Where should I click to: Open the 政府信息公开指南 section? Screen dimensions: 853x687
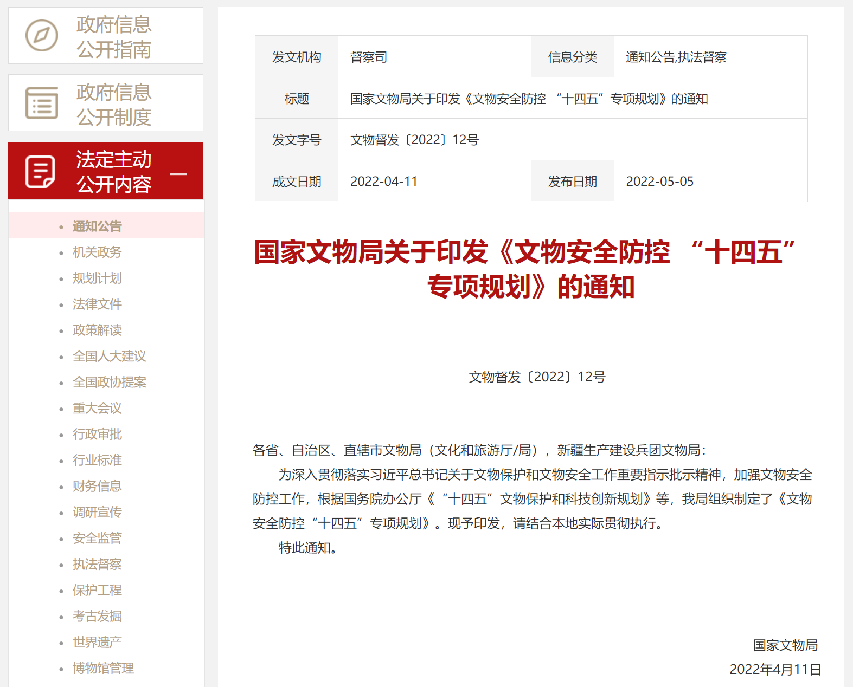coord(114,37)
